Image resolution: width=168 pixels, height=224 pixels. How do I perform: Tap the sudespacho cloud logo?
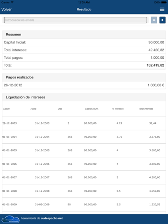point(11,219)
